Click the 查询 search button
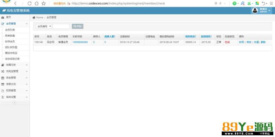The height and width of the screenshot is (137, 275). pyautogui.click(x=78, y=26)
